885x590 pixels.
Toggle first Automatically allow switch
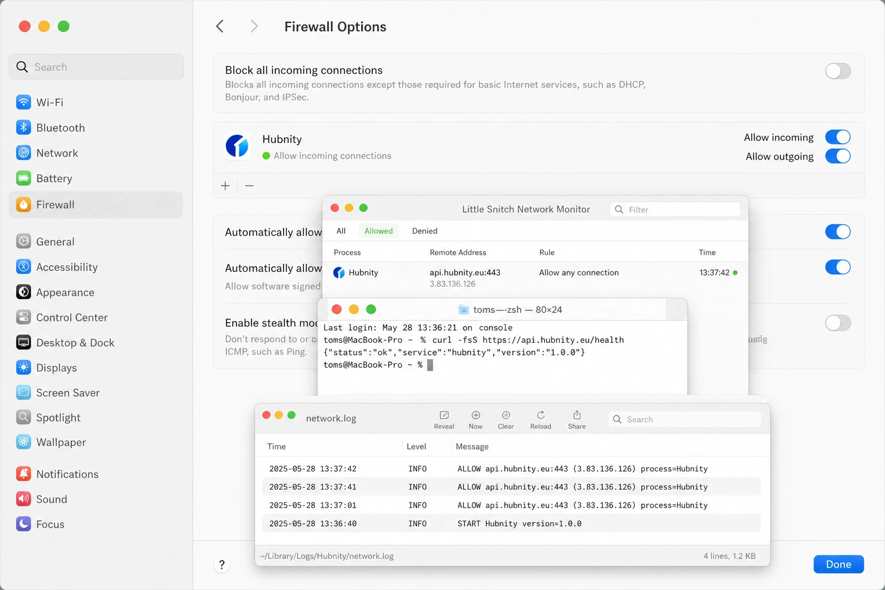point(838,232)
